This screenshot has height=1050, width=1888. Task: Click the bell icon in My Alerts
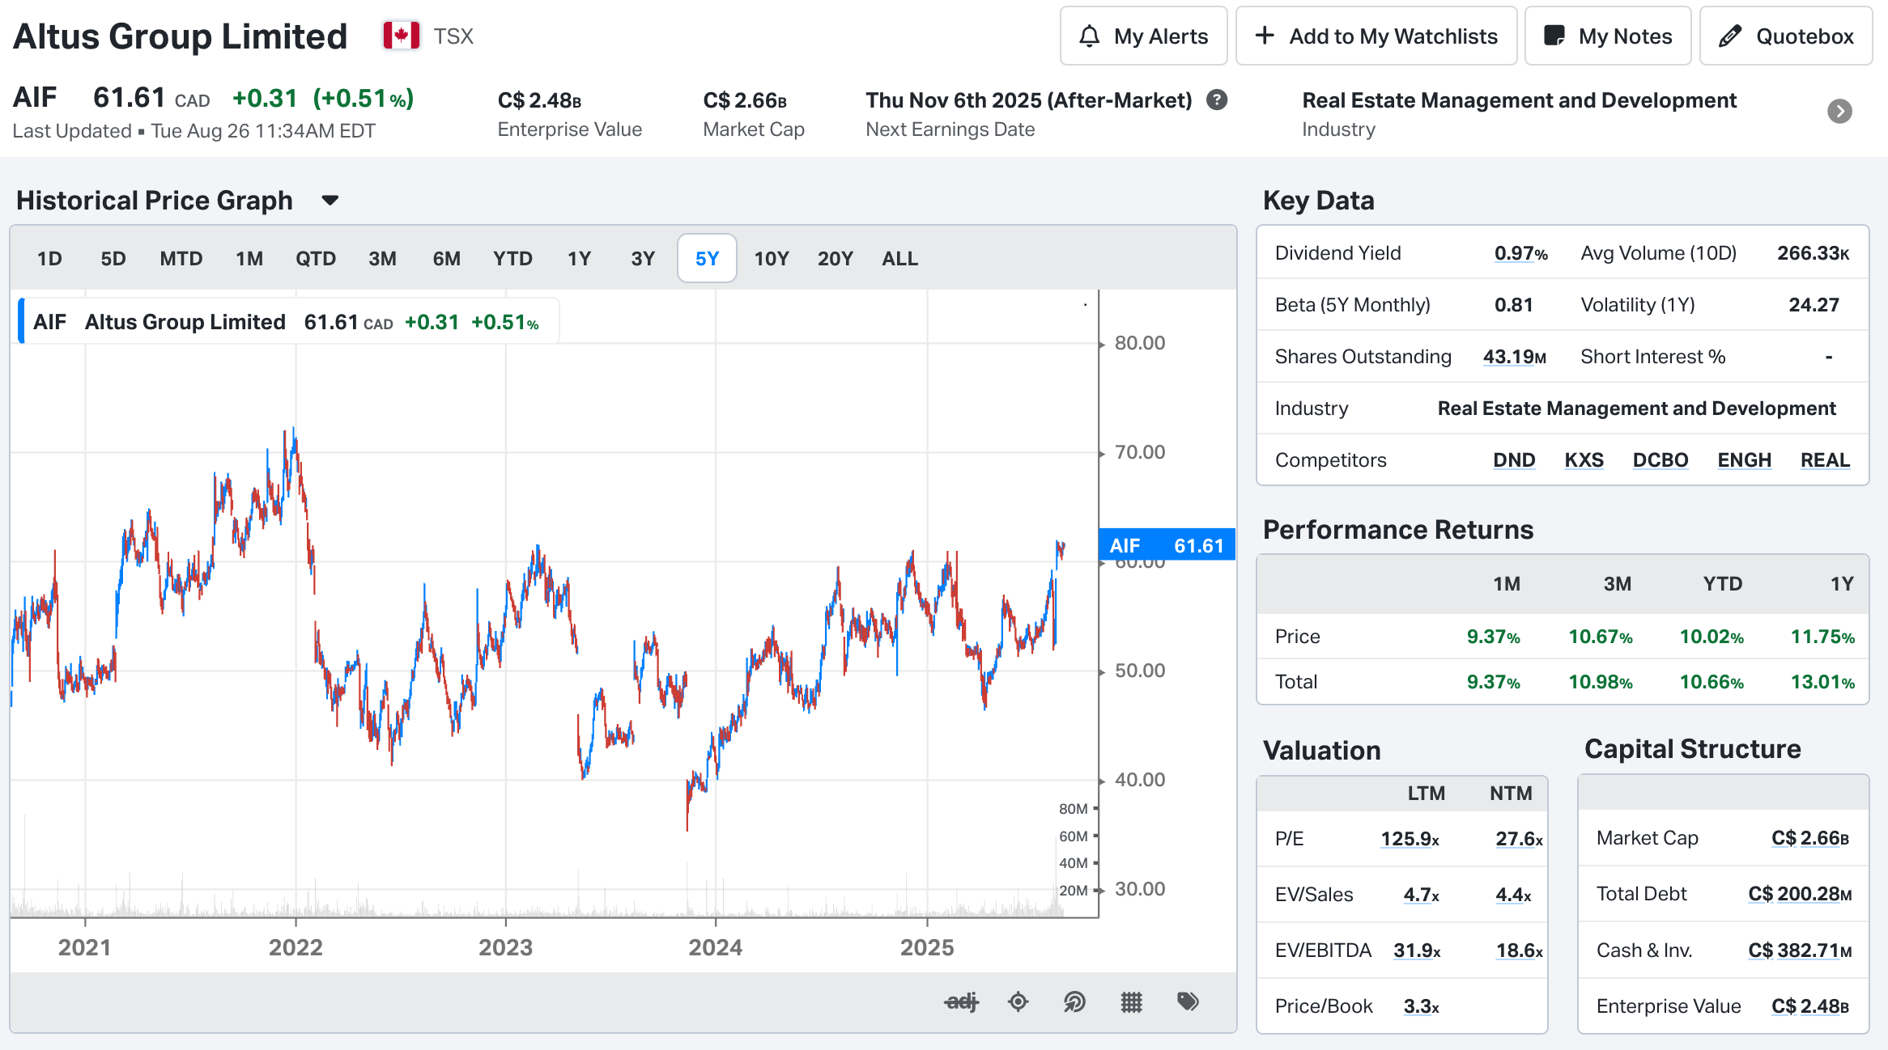coord(1090,36)
